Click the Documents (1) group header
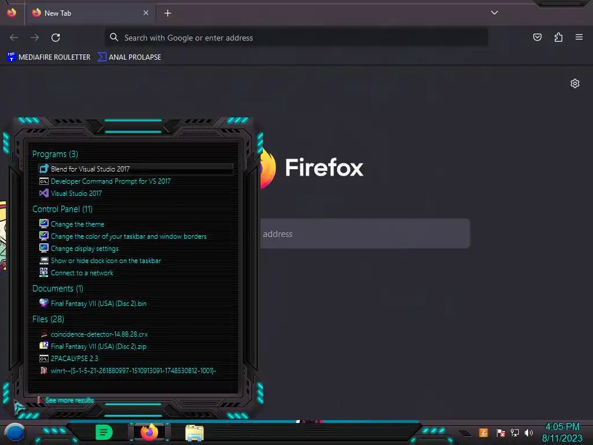This screenshot has height=445, width=593. (x=57, y=289)
